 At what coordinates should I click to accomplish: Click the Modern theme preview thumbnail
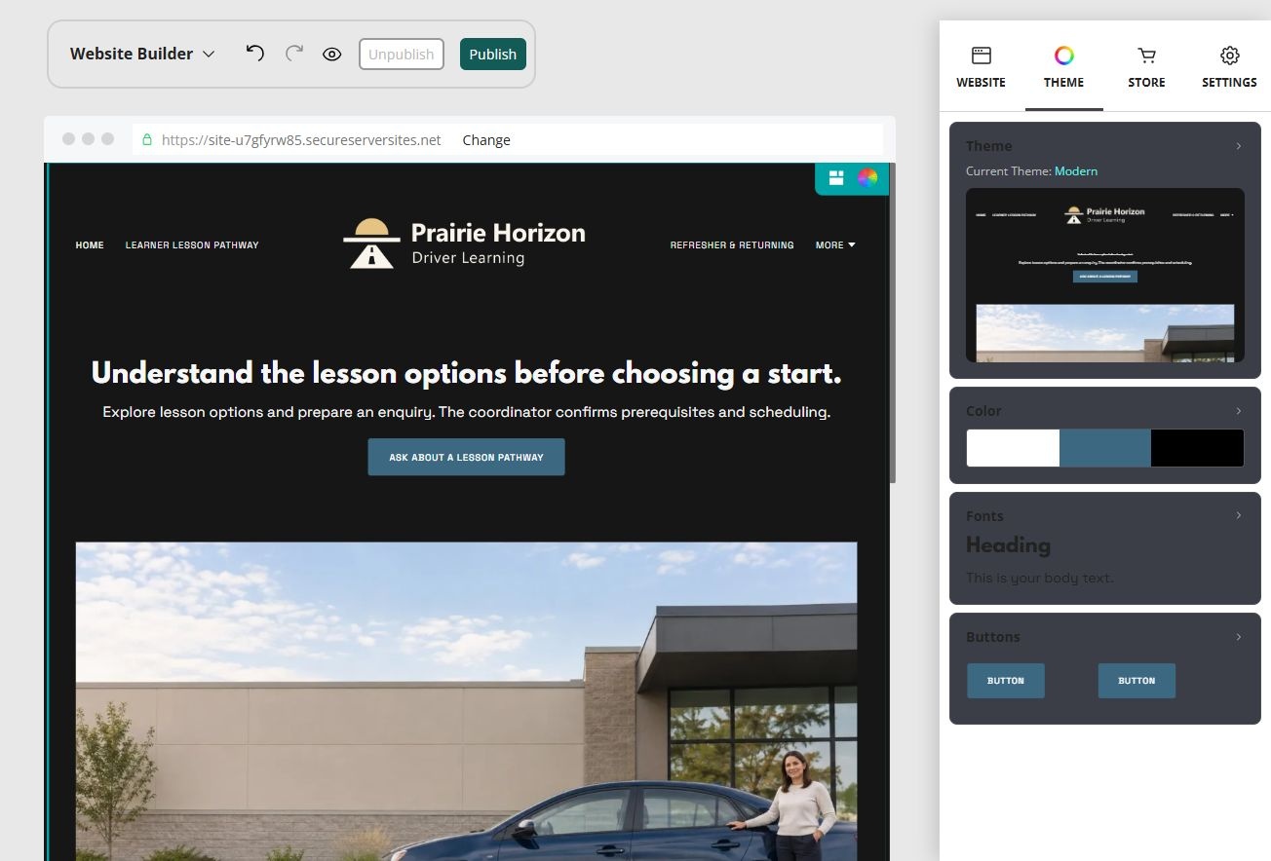pyautogui.click(x=1105, y=276)
